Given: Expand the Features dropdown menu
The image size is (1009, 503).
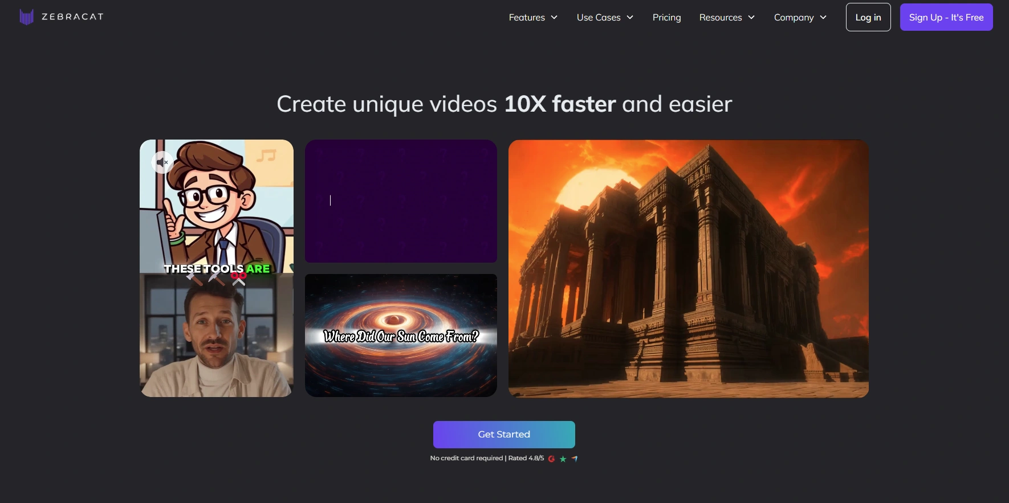Looking at the screenshot, I should tap(533, 18).
